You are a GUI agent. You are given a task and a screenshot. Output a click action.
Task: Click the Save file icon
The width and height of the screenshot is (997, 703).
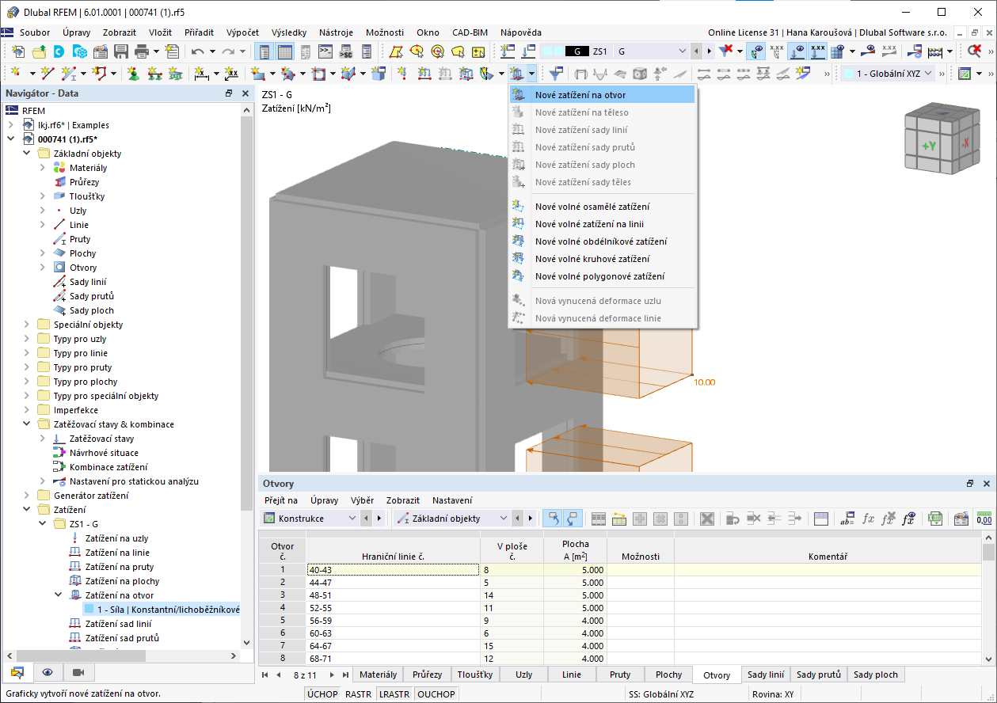point(121,51)
